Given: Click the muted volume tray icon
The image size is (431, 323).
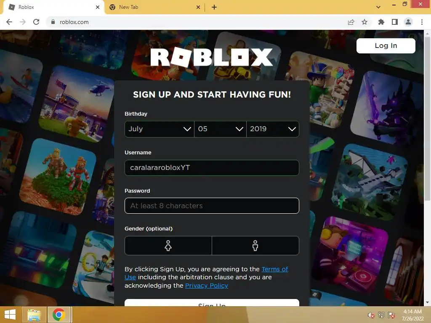Looking at the screenshot, I should click(371, 315).
